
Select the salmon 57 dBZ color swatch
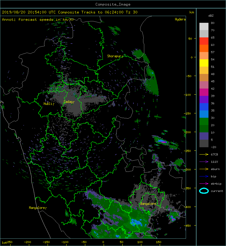coord(204,56)
